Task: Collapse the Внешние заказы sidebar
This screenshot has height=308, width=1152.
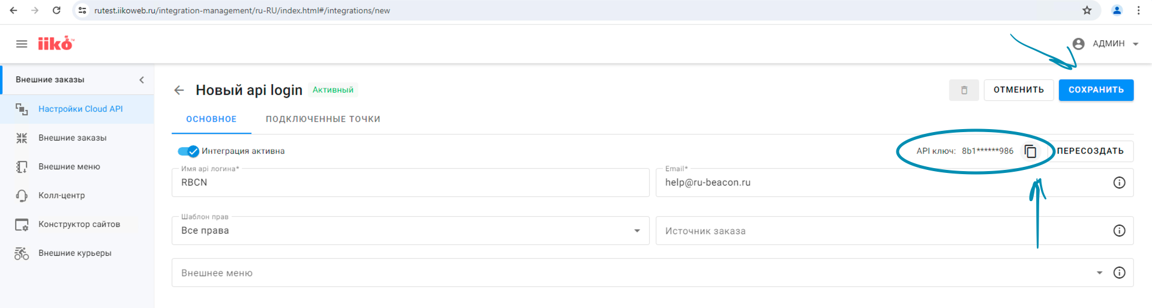Action: point(142,80)
